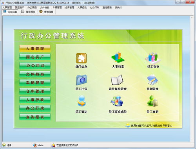Open the 部门信息 house icon
The image size is (196, 149).
(x=81, y=58)
